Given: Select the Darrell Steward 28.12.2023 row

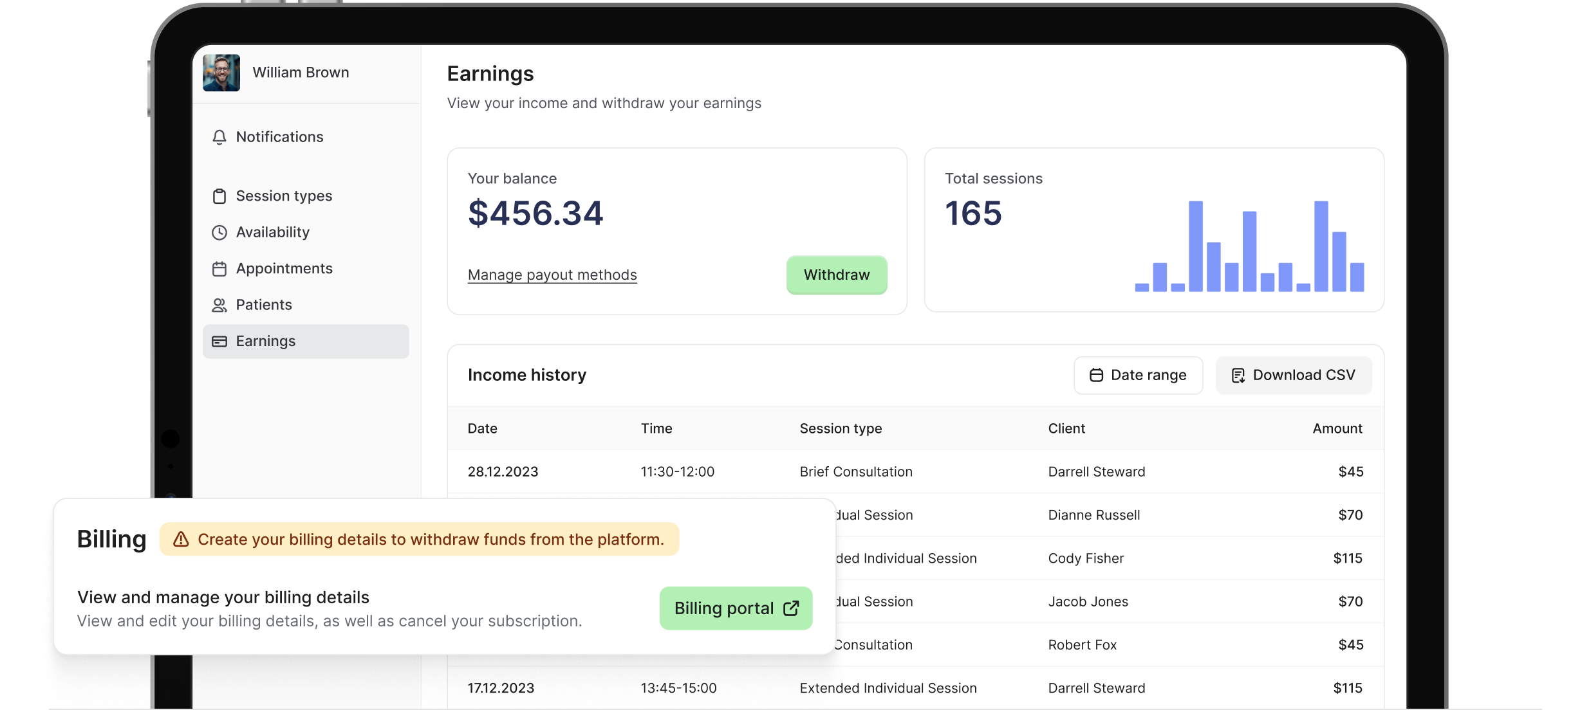Looking at the screenshot, I should (915, 472).
